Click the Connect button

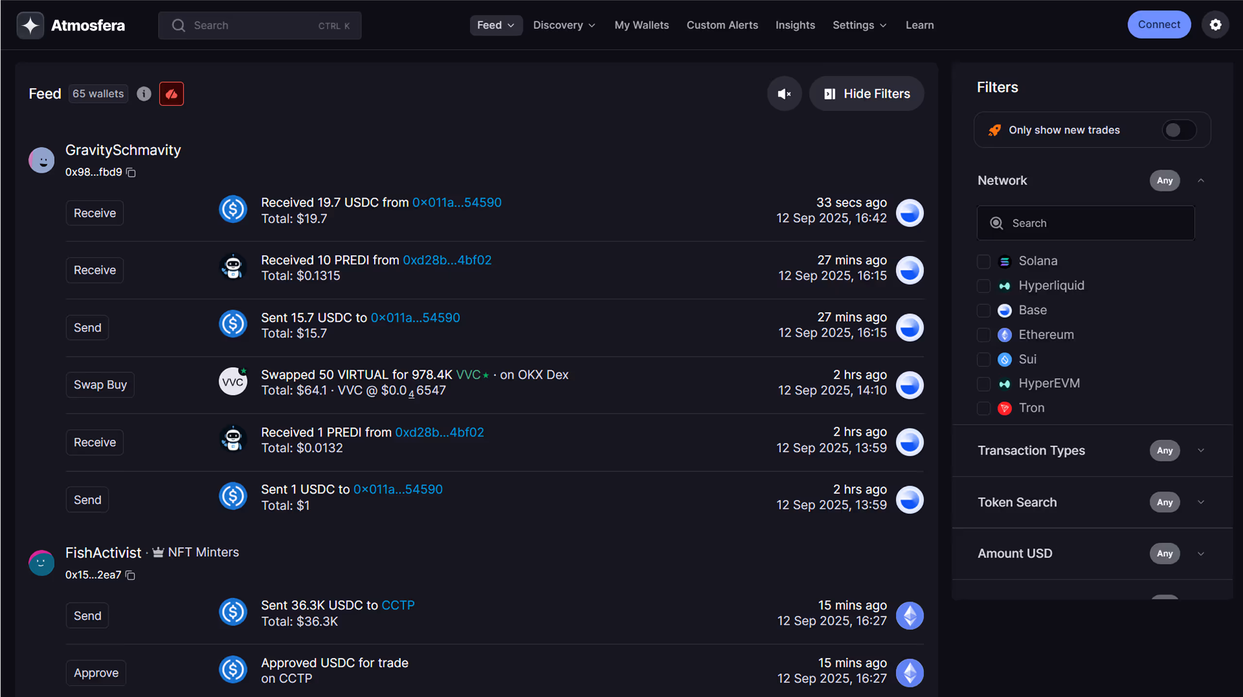(1159, 25)
